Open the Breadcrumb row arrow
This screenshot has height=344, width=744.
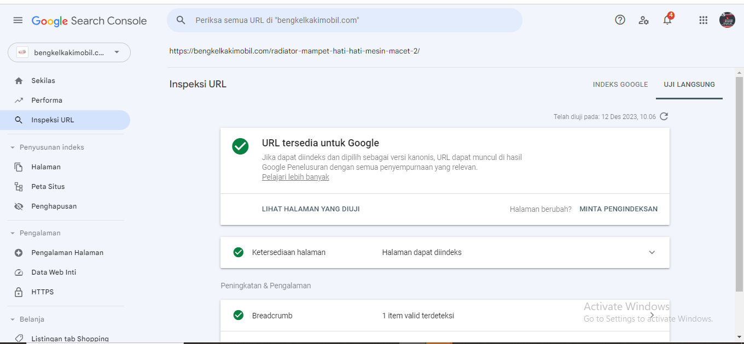[652, 315]
